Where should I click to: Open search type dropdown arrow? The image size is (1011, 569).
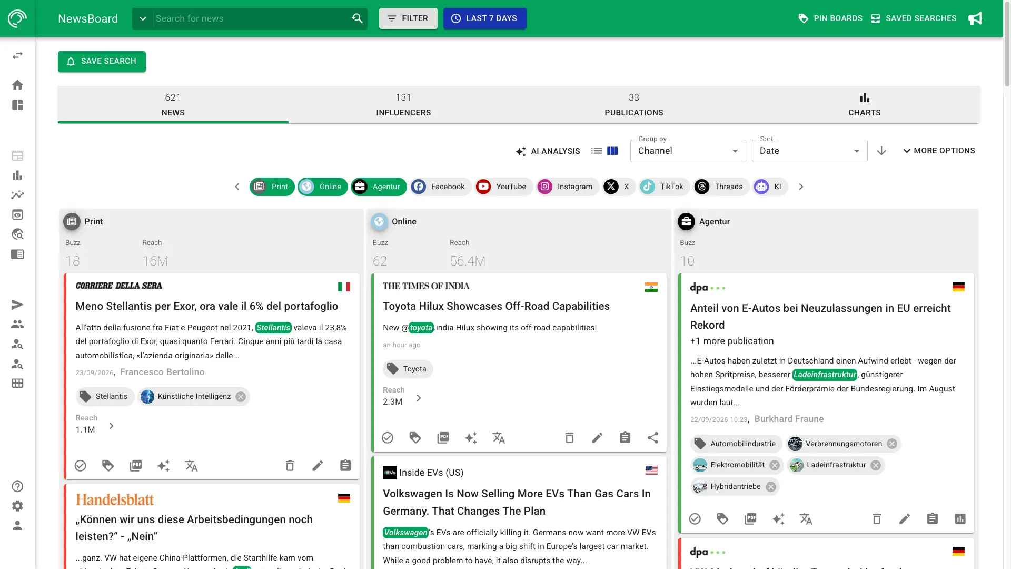(143, 18)
